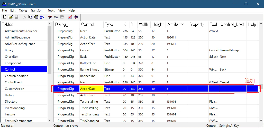Click the TextChanging control cell

[x=92, y=114]
